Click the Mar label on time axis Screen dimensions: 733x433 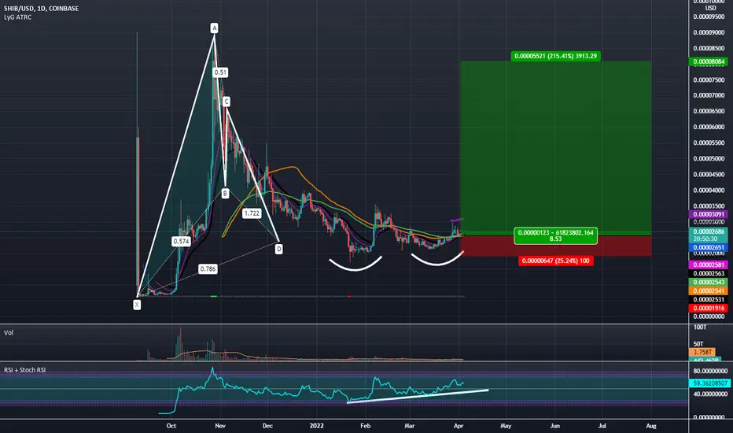pyautogui.click(x=410, y=426)
